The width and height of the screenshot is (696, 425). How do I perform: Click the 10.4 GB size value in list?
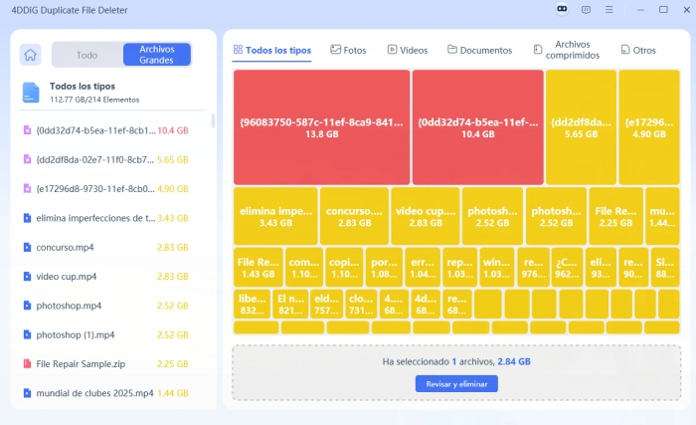173,130
